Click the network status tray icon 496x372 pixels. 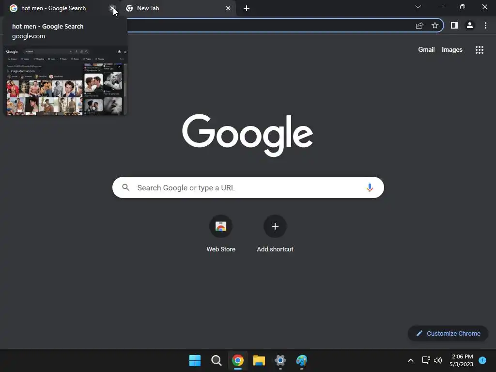pos(426,360)
